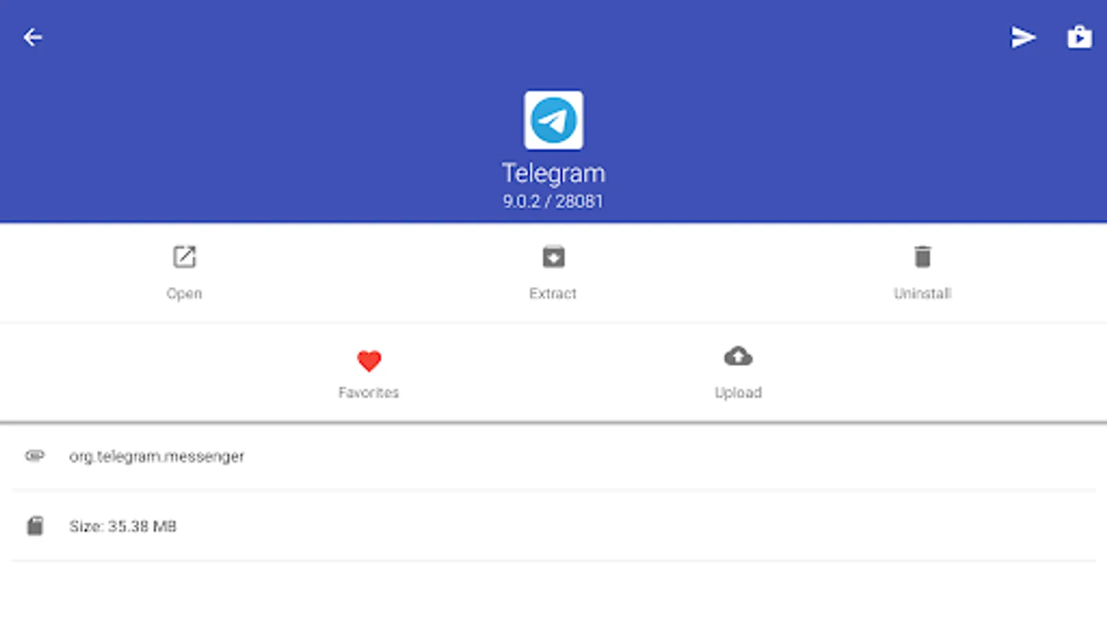Tap the Uninstall trash icon
This screenshot has width=1107, height=622.
tap(922, 257)
